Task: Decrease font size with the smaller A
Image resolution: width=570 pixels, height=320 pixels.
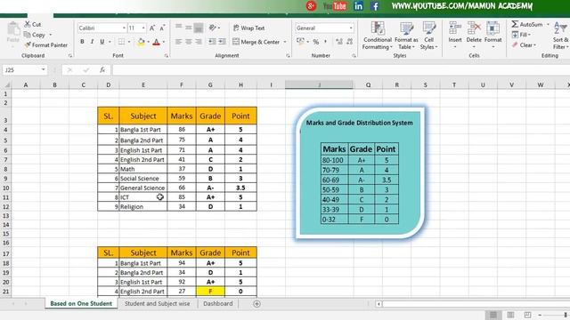Action: click(162, 28)
